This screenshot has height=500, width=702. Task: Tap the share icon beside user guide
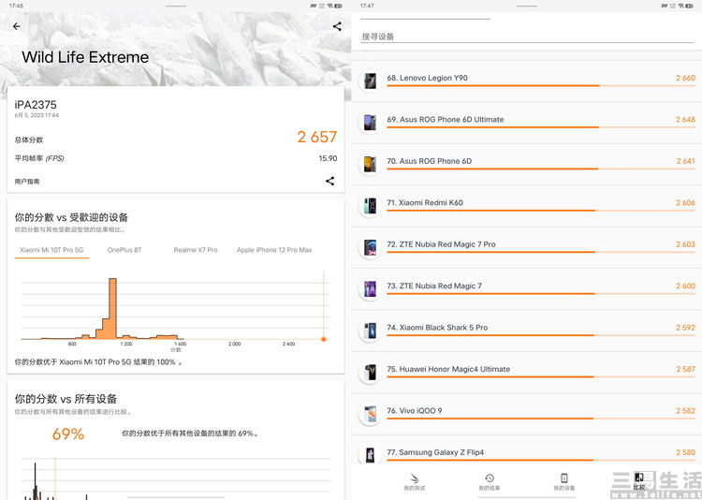[x=330, y=181]
